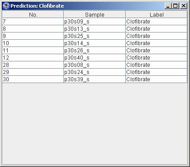Screen dimensions: 190x167
Task: Click row number 11 cell
Action: [33, 51]
